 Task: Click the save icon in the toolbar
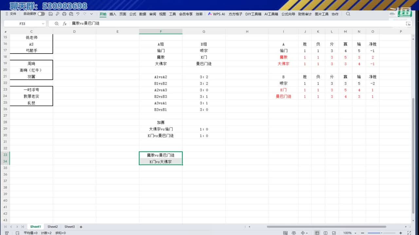(51, 14)
